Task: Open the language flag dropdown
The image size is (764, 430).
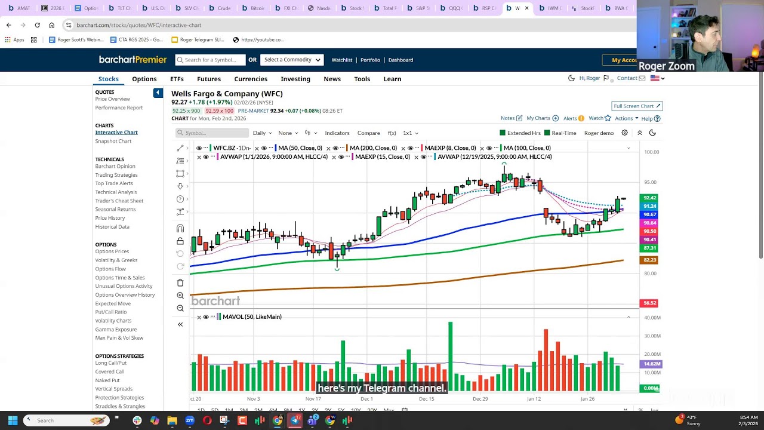Action: point(657,78)
